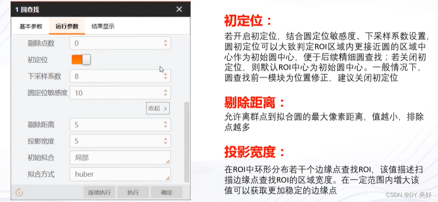The width and height of the screenshot is (438, 202).
Task: Click the 执行 button
Action: point(133,192)
